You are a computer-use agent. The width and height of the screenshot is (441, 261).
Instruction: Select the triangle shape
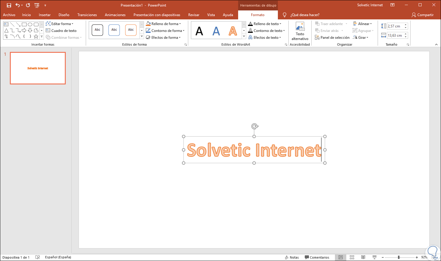click(6, 30)
